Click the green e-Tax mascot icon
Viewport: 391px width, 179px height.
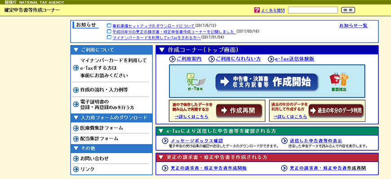click(x=196, y=82)
